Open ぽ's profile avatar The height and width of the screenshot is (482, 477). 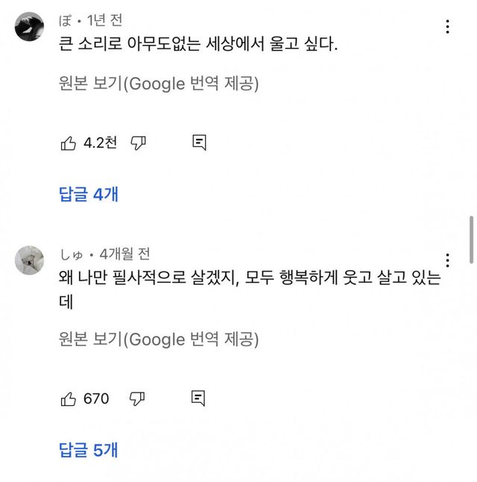[x=30, y=27]
